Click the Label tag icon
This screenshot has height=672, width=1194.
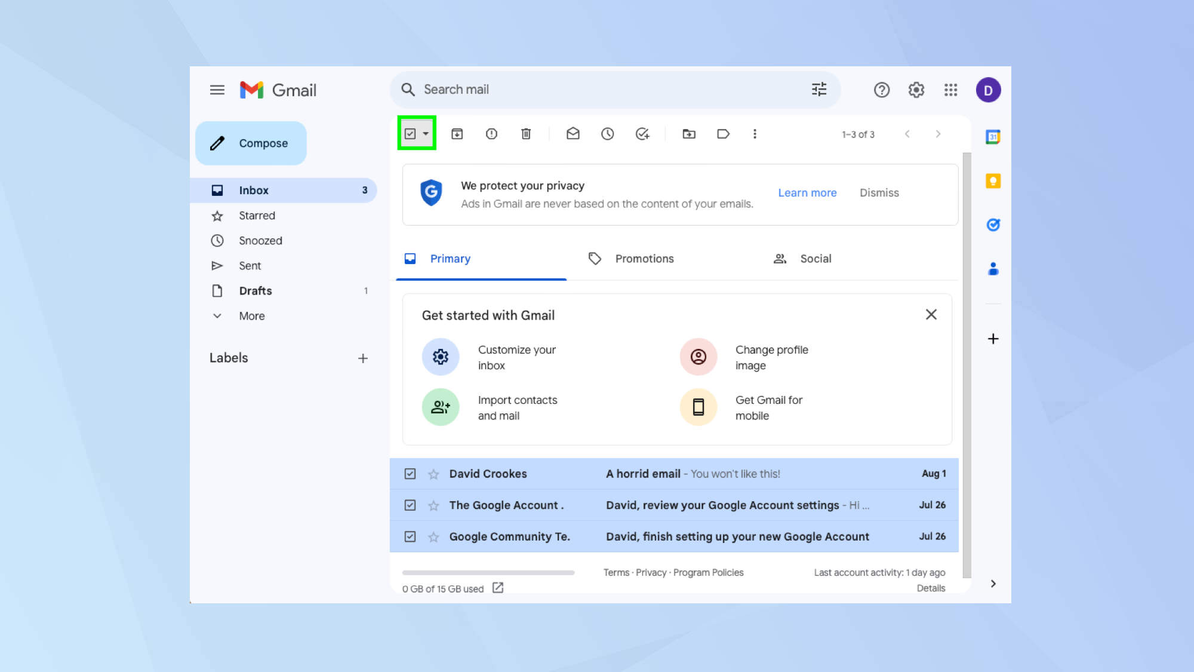point(722,134)
